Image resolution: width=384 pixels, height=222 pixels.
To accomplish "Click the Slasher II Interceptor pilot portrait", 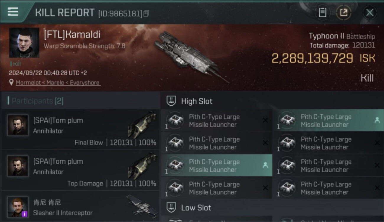I will pos(18,207).
